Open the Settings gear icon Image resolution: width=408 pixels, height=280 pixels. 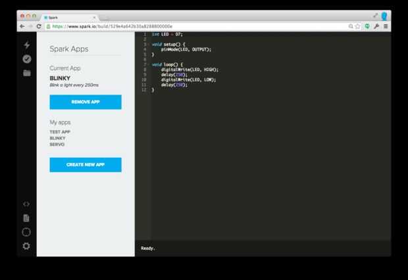tap(26, 246)
